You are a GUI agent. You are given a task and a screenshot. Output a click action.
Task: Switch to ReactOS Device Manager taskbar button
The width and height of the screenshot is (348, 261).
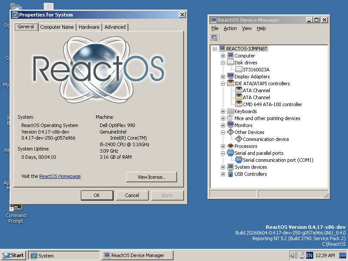tap(137, 255)
